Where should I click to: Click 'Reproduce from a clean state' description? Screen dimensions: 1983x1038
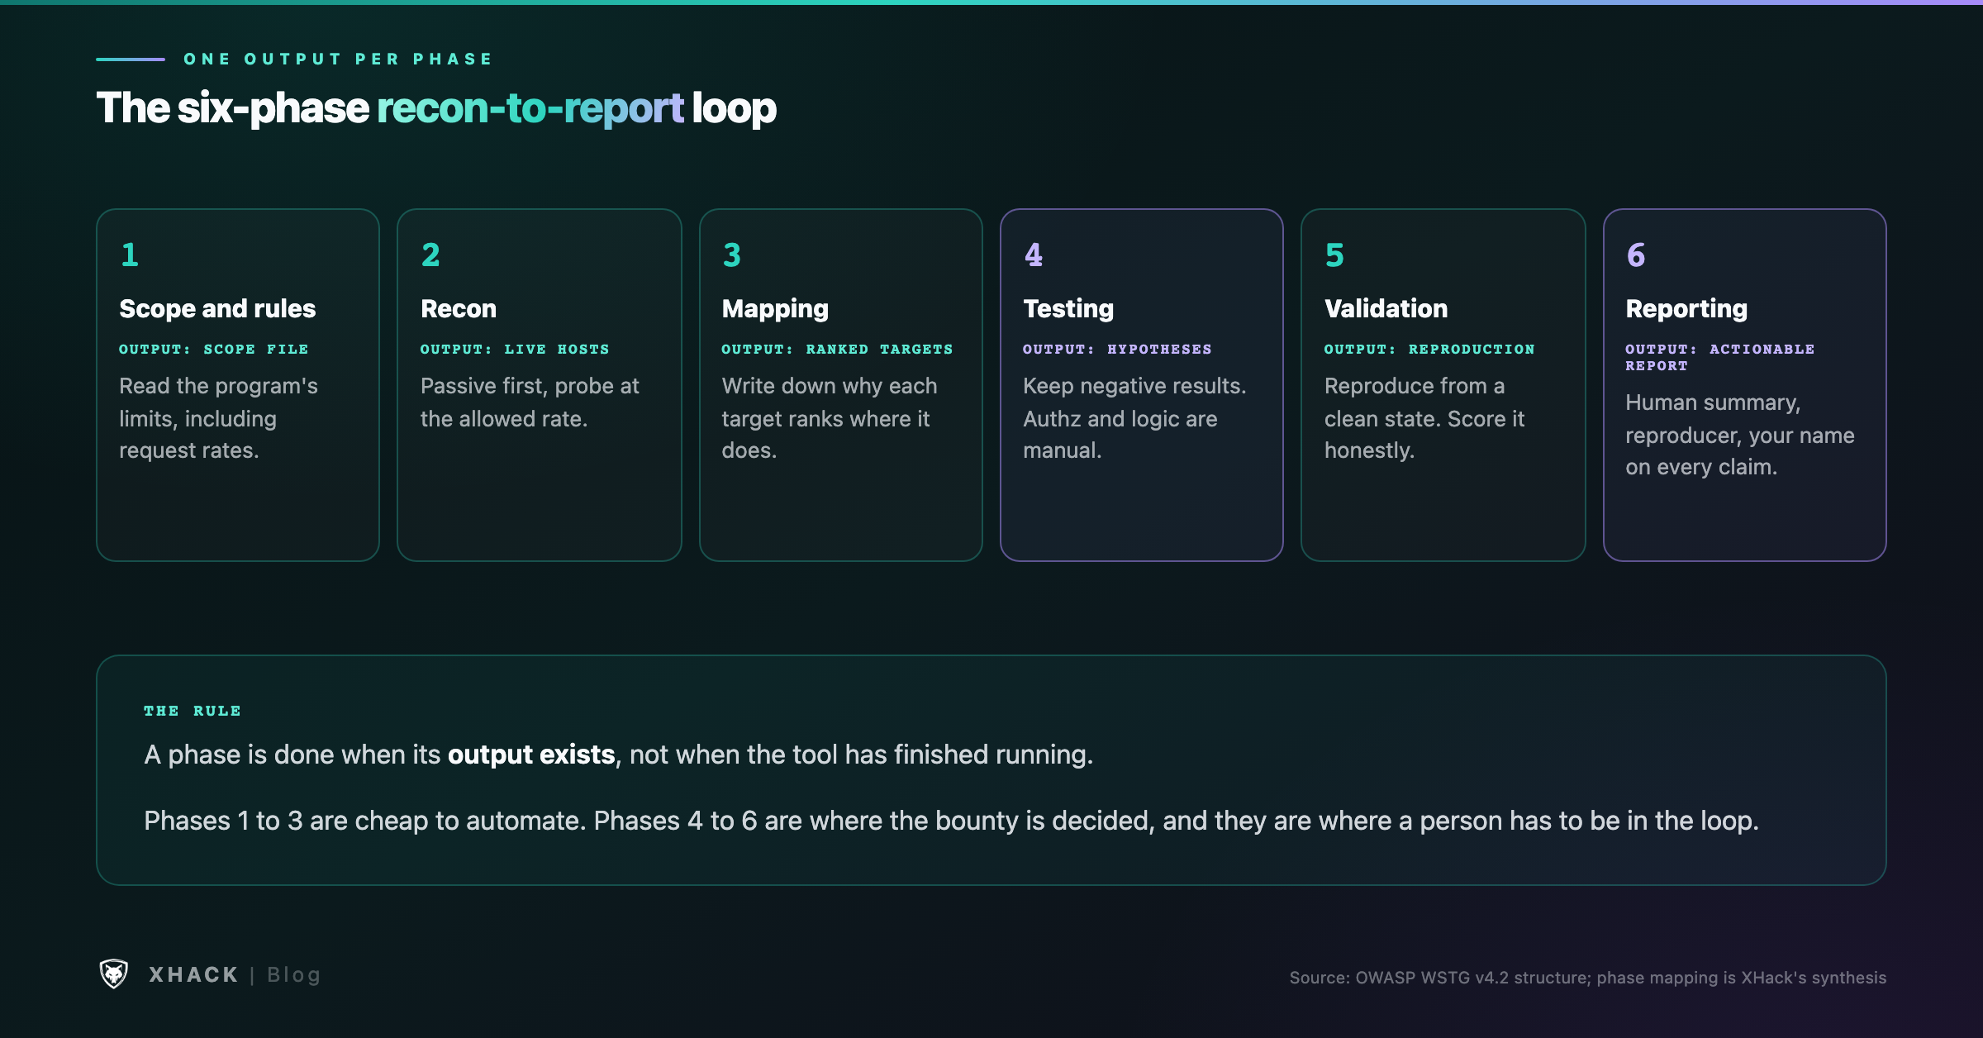click(1424, 418)
